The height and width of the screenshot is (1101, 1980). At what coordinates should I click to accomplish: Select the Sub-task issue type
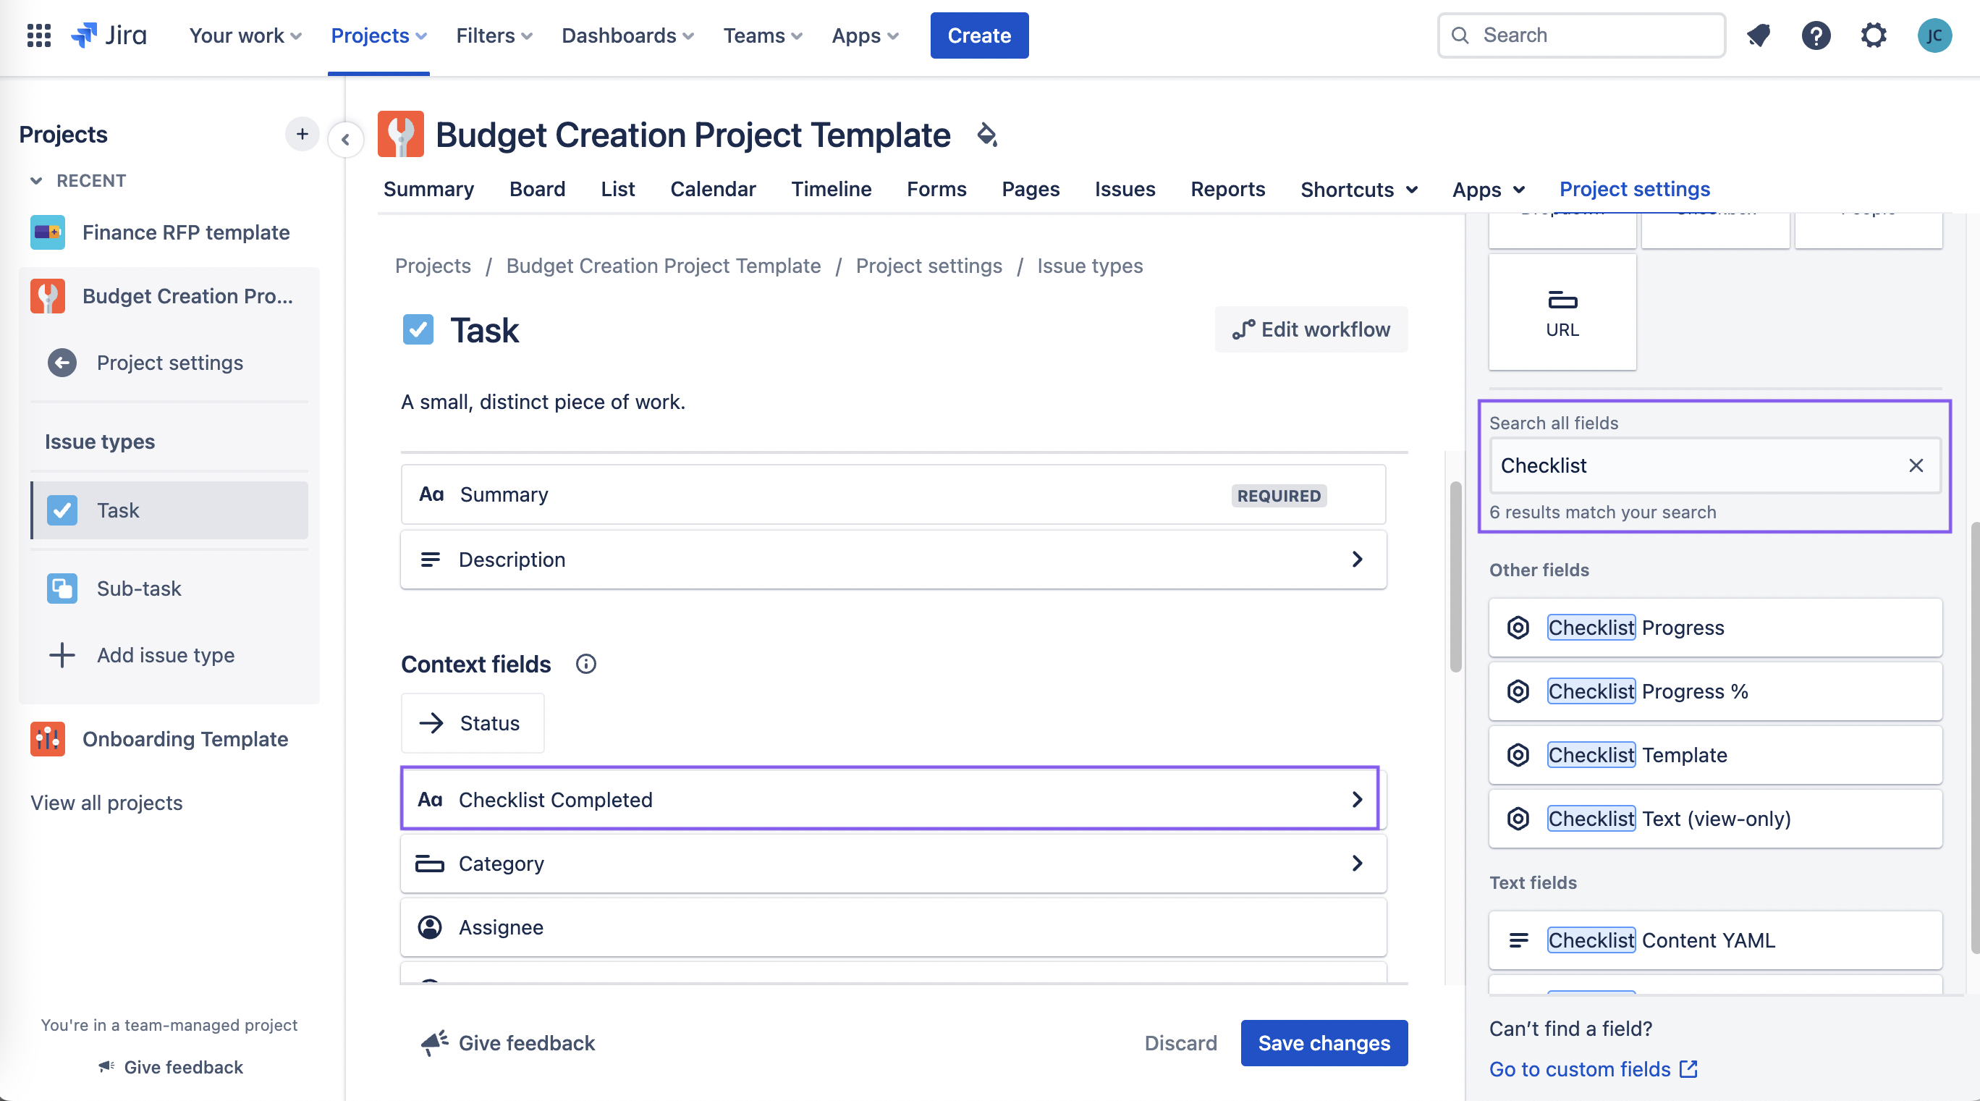pyautogui.click(x=138, y=589)
